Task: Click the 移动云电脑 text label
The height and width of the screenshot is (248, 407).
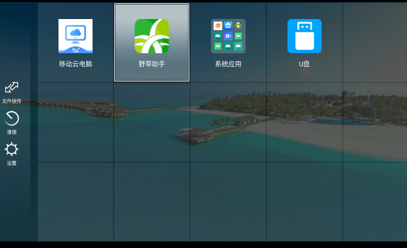Action: pyautogui.click(x=75, y=64)
